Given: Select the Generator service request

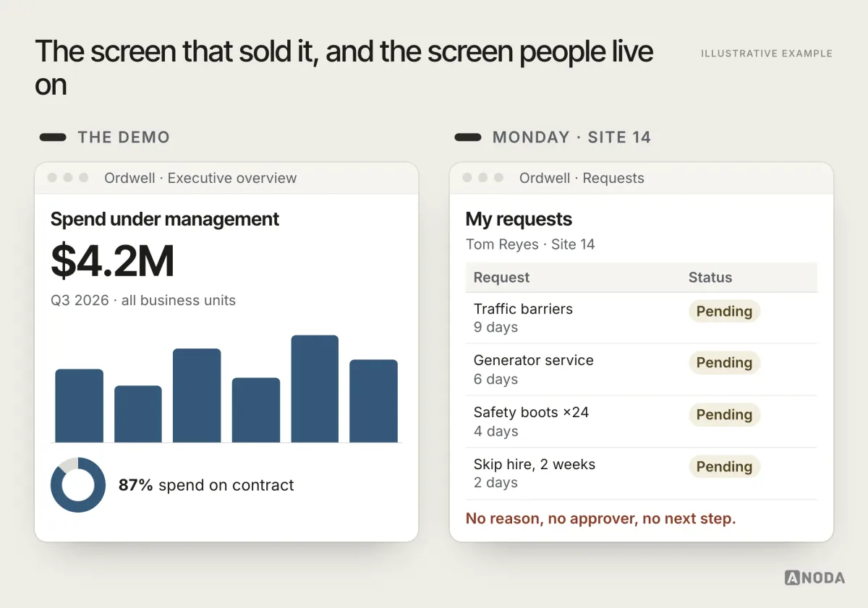Looking at the screenshot, I should pos(642,369).
